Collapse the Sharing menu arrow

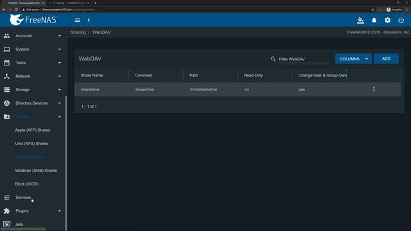pyautogui.click(x=60, y=117)
